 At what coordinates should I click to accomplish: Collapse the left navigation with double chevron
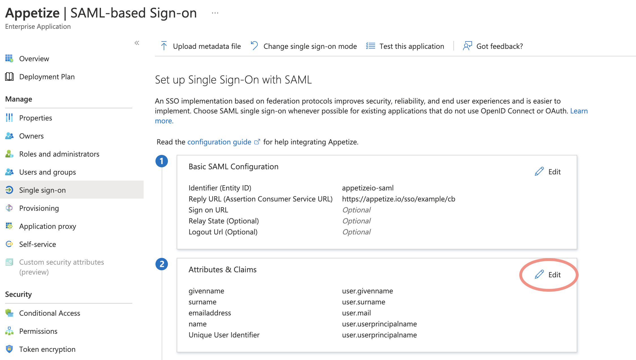(x=137, y=43)
